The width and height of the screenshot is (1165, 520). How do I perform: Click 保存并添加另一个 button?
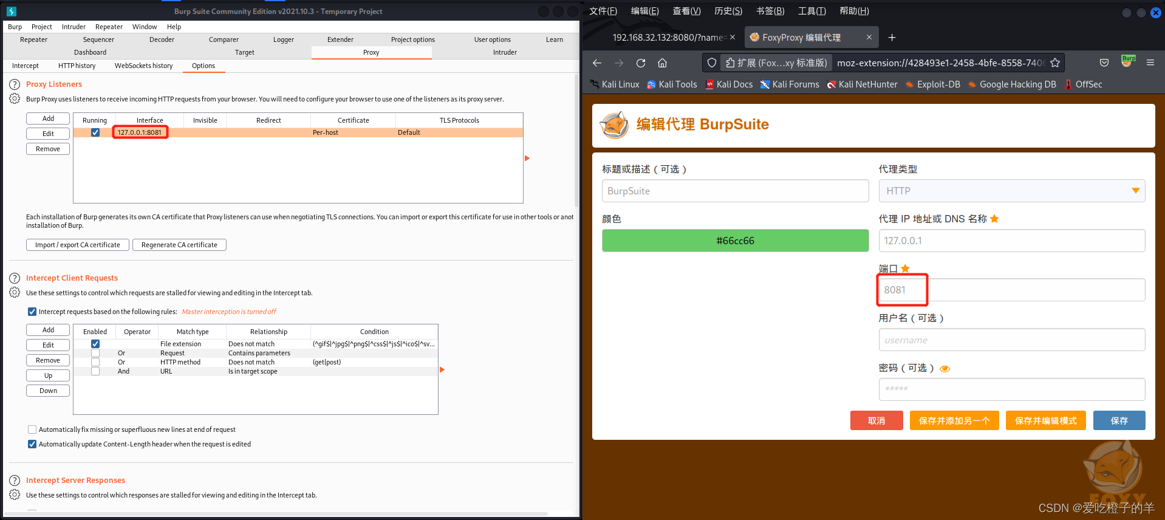pyautogui.click(x=954, y=420)
